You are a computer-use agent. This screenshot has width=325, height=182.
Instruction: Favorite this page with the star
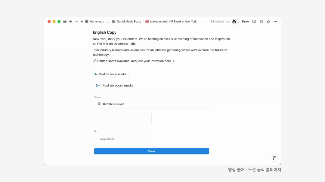[268, 22]
